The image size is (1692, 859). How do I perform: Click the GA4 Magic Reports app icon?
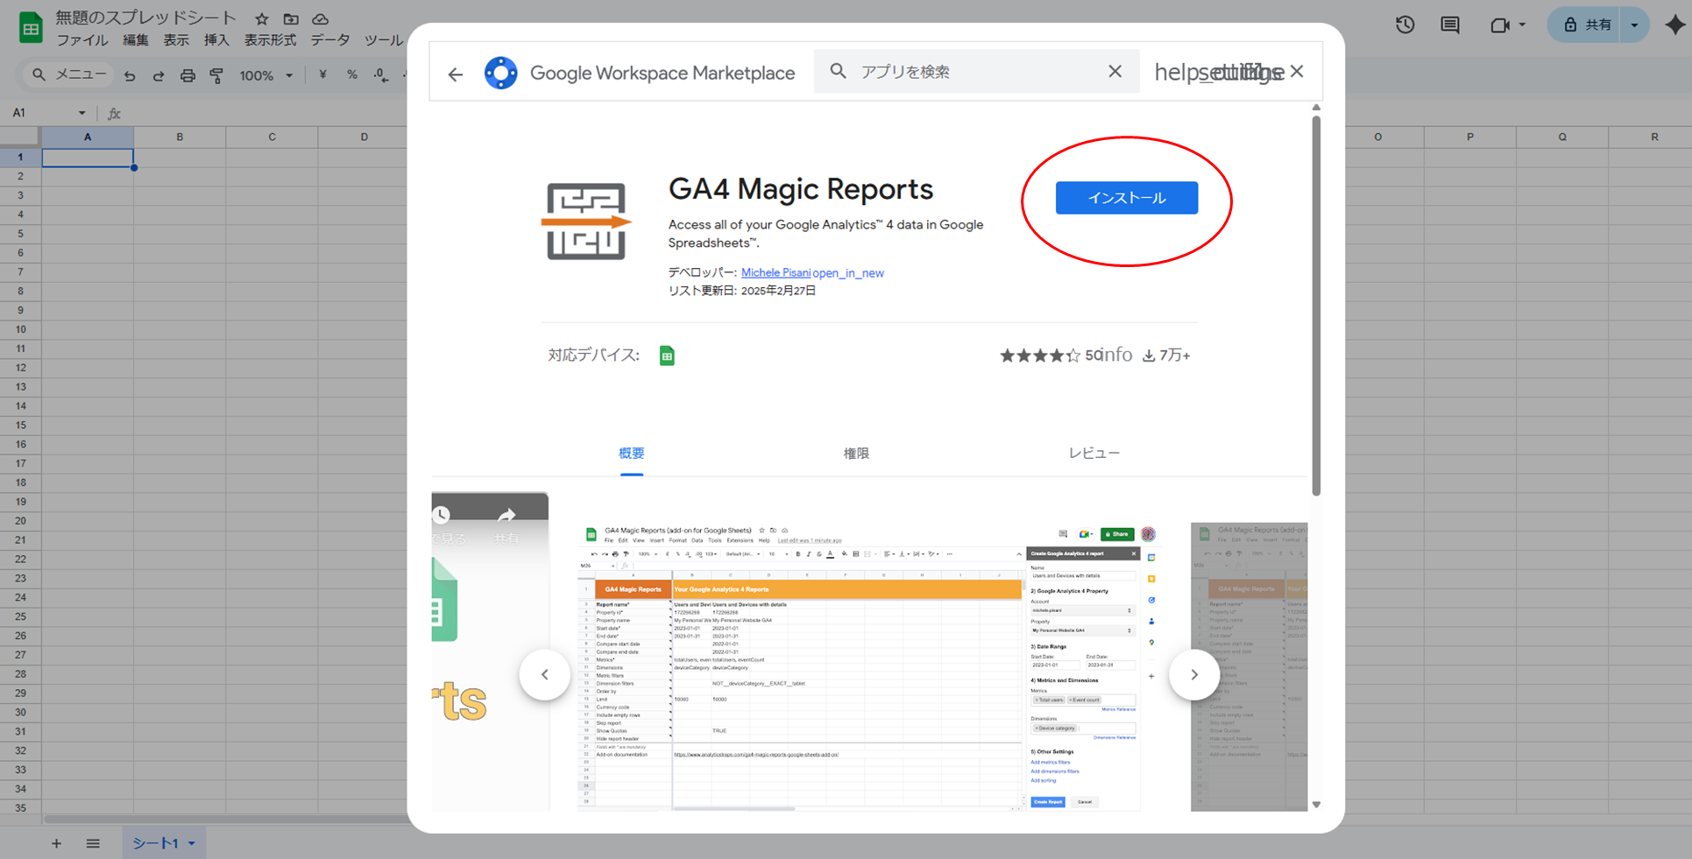[586, 221]
